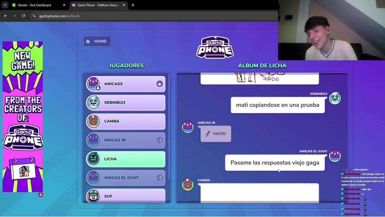The height and width of the screenshot is (217, 385).
Task: Click CAMBA avatar in the album
Action: coord(188,184)
